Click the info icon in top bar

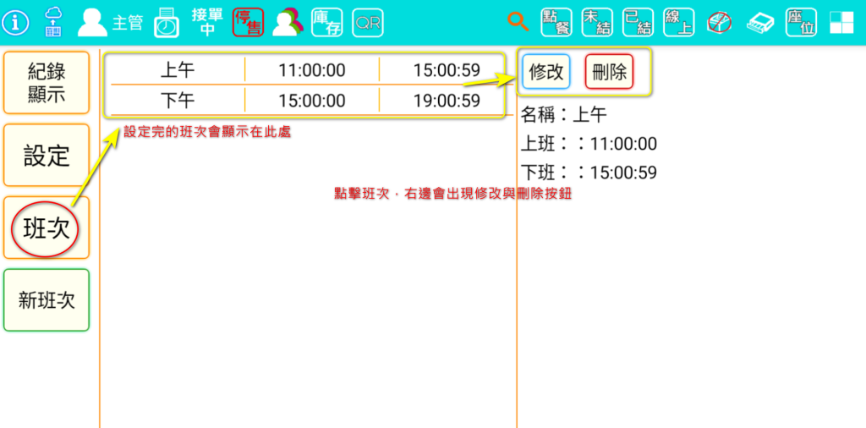(x=16, y=22)
